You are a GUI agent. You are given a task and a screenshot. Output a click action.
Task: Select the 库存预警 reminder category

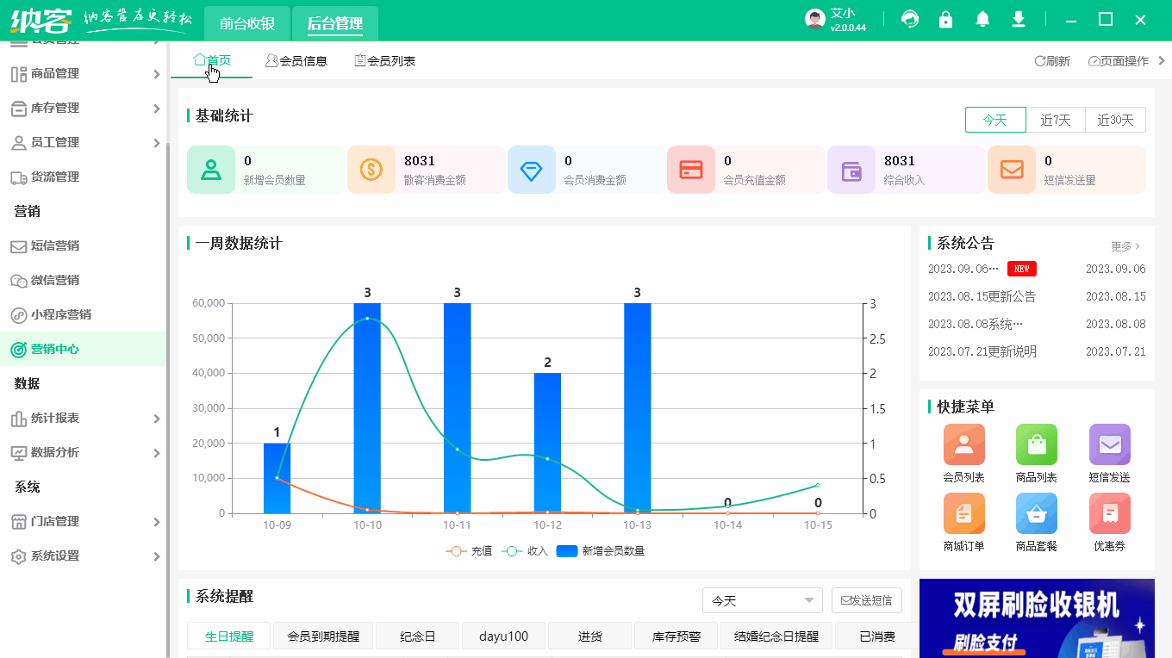pyautogui.click(x=676, y=636)
